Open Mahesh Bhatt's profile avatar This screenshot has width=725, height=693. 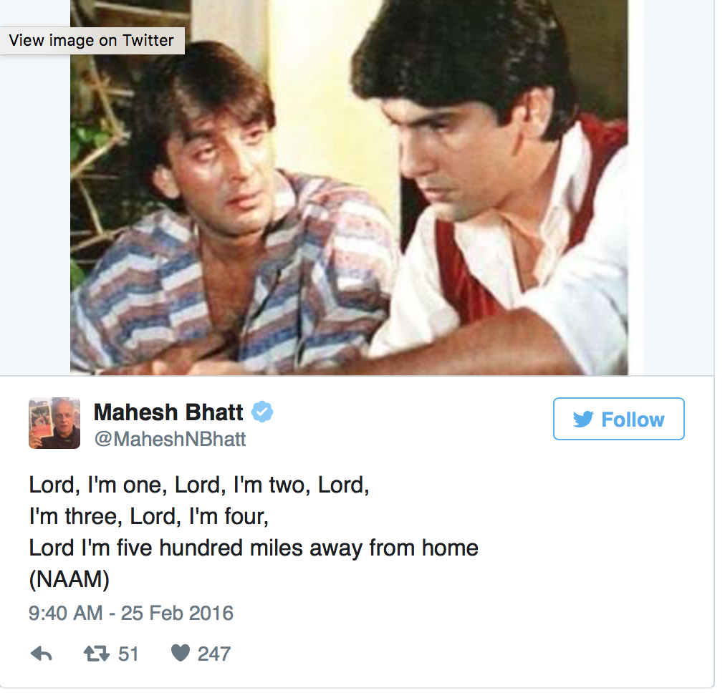click(54, 423)
